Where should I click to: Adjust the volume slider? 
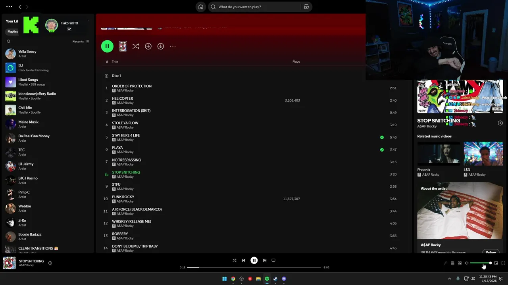click(481, 263)
